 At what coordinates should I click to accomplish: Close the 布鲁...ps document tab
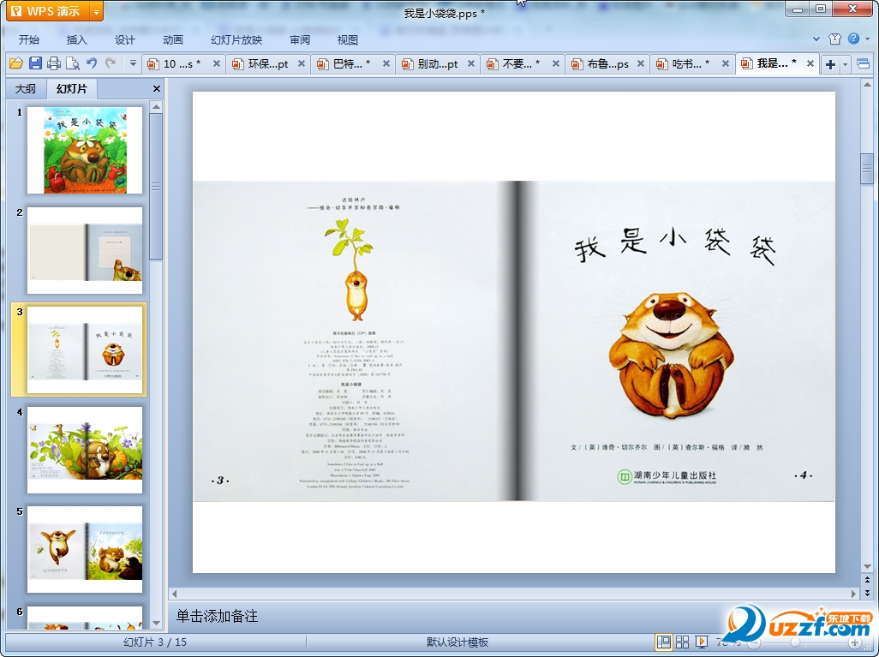(x=640, y=64)
